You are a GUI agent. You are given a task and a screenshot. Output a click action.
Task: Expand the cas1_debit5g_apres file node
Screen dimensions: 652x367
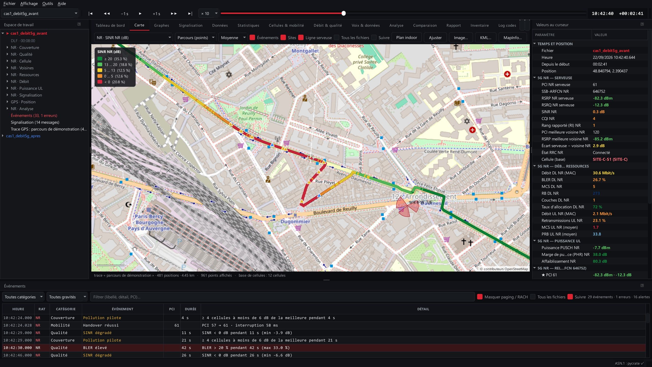3,136
